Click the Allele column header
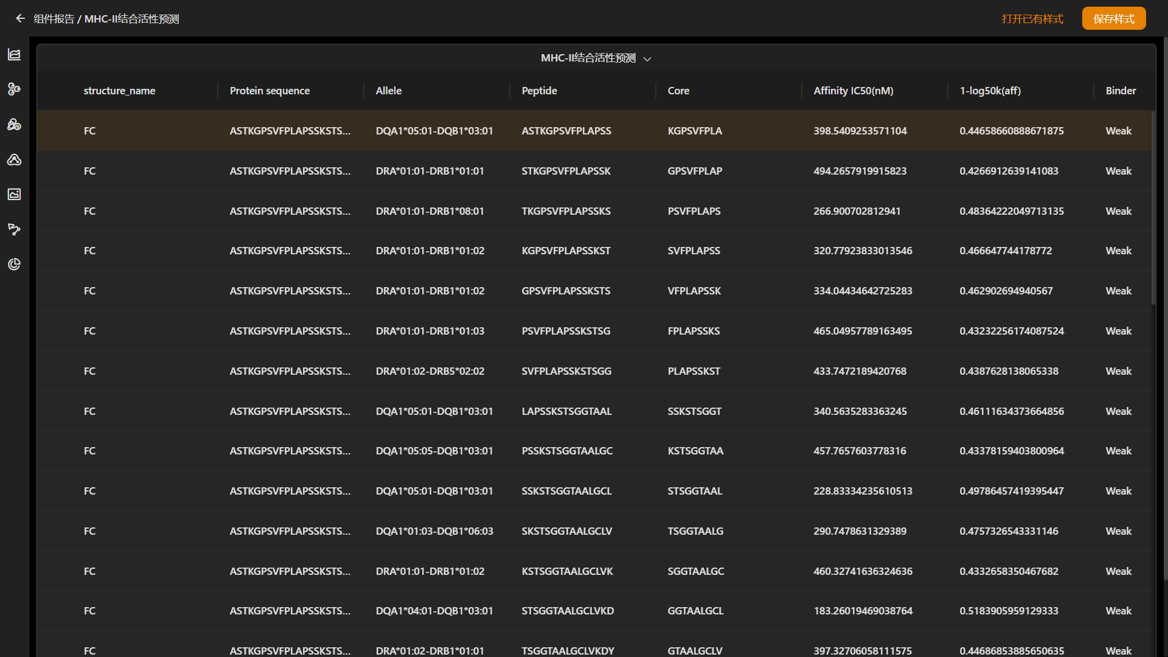 (389, 91)
